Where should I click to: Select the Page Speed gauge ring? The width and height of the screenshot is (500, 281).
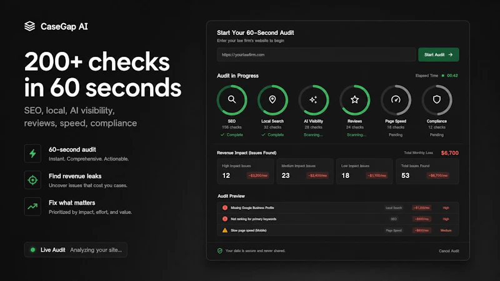coord(396,100)
